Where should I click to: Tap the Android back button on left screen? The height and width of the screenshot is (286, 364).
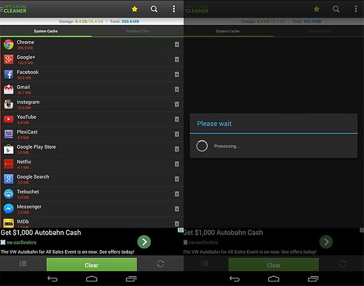point(53,279)
